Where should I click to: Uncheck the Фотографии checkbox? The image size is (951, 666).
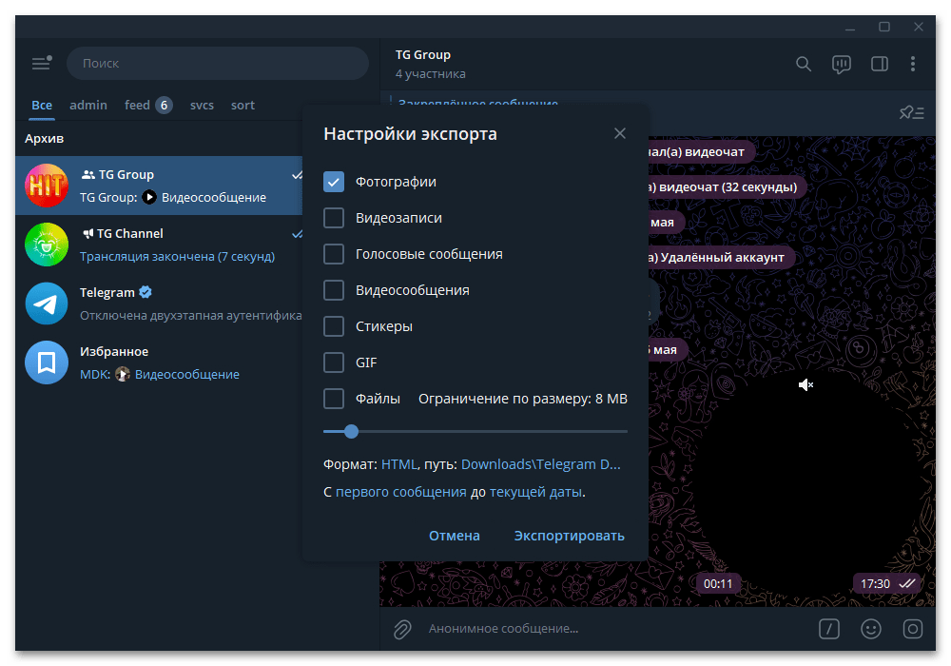(334, 182)
